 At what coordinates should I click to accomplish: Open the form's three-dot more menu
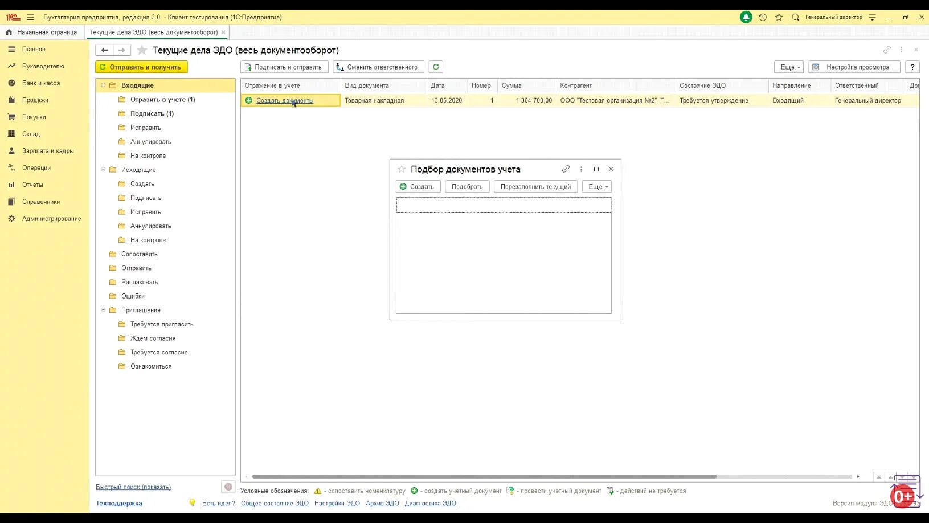coord(902,50)
